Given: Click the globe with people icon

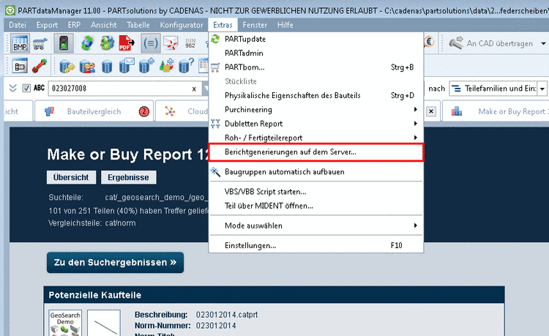Looking at the screenshot, I should (x=107, y=43).
